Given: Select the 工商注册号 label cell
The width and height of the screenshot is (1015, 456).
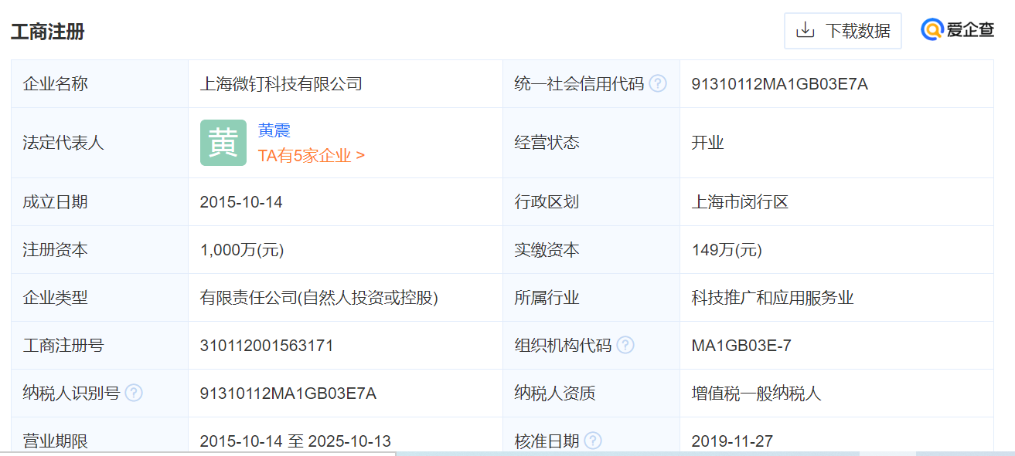Looking at the screenshot, I should 100,346.
